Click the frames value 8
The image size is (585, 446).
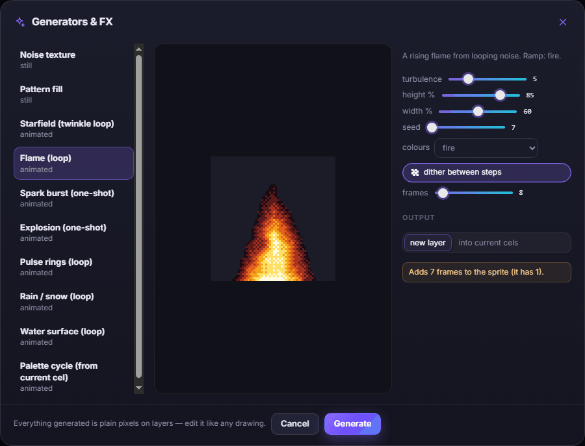point(521,193)
